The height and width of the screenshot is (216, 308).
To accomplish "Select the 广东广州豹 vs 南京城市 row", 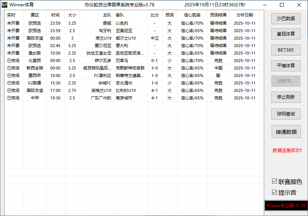I will coord(112,98).
